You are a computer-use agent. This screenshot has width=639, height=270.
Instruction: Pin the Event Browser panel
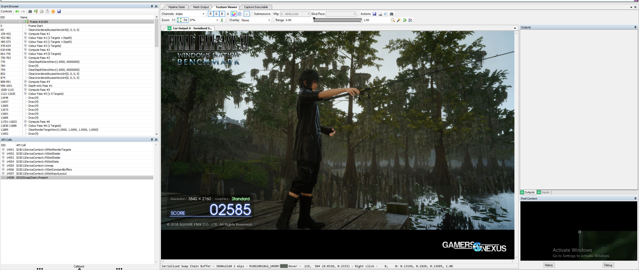[152, 6]
